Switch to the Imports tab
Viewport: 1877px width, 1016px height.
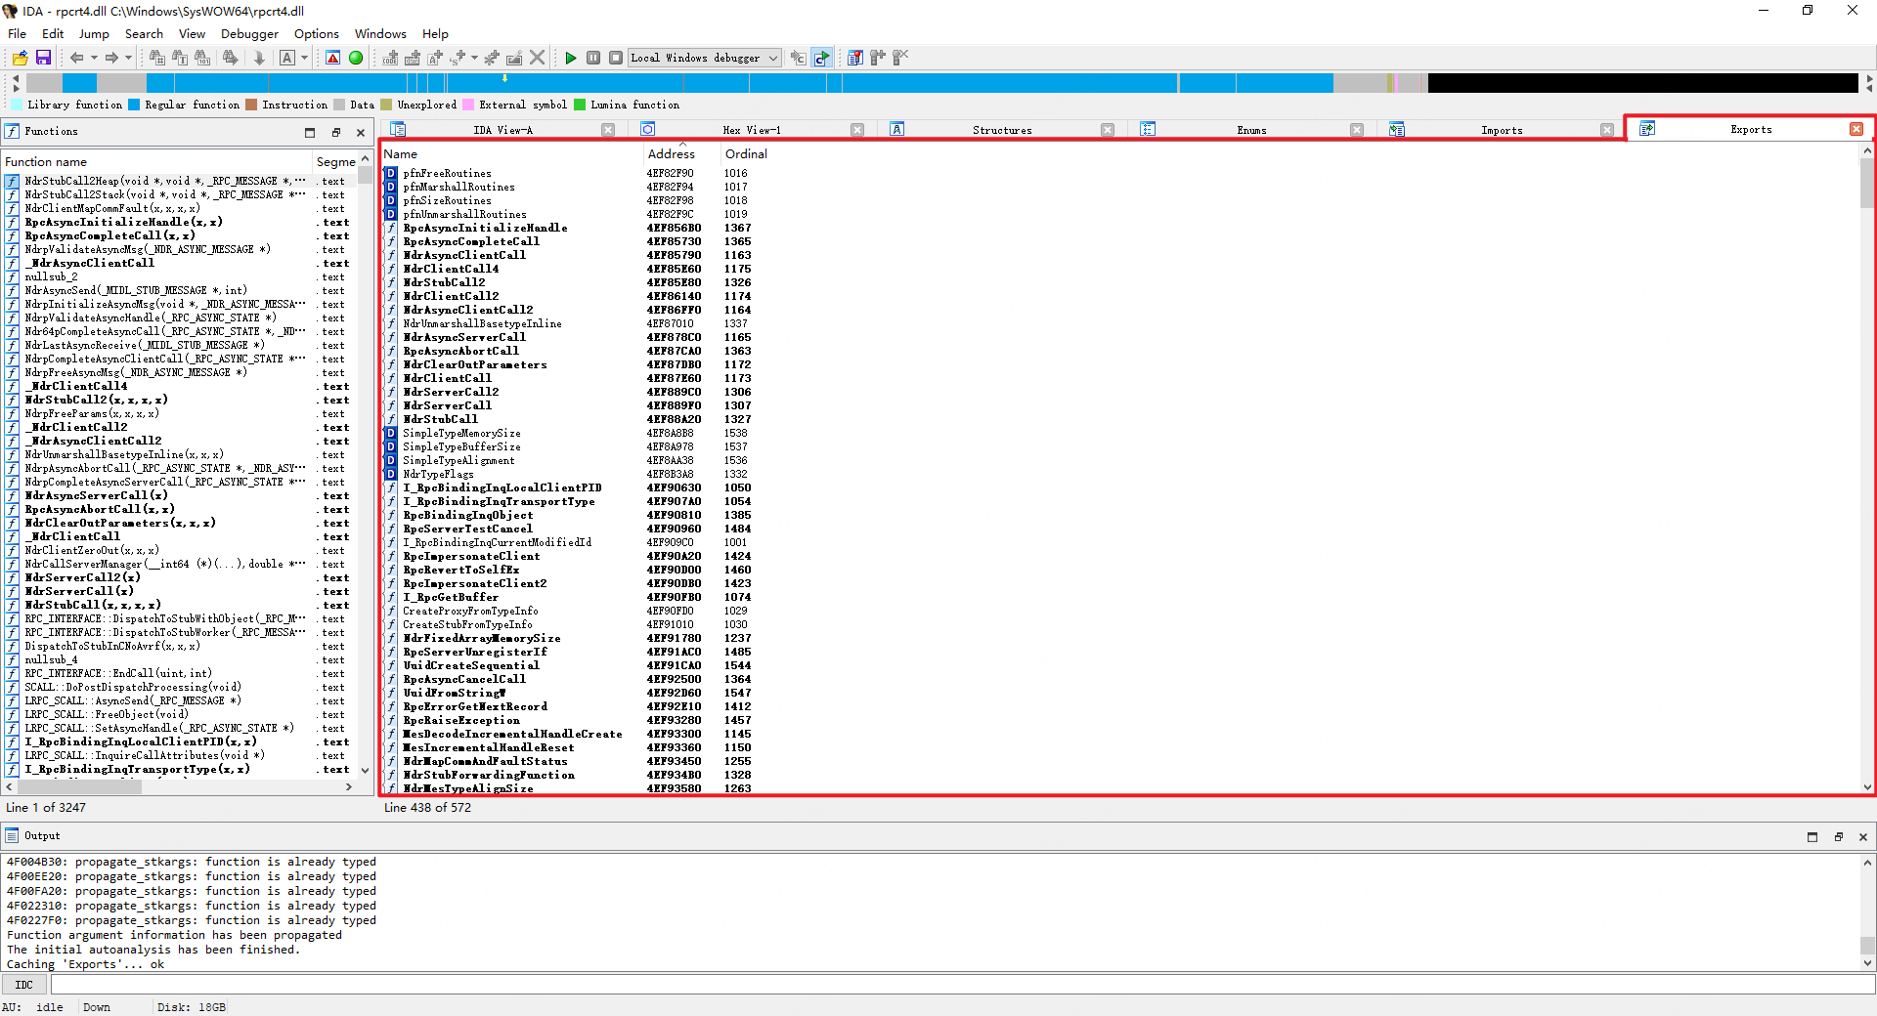(x=1501, y=130)
